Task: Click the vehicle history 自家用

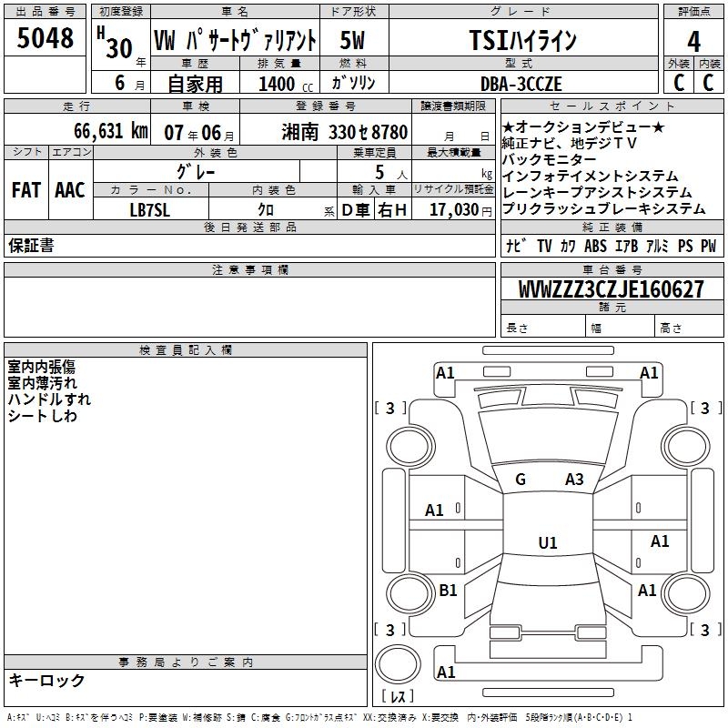Action: tap(195, 84)
